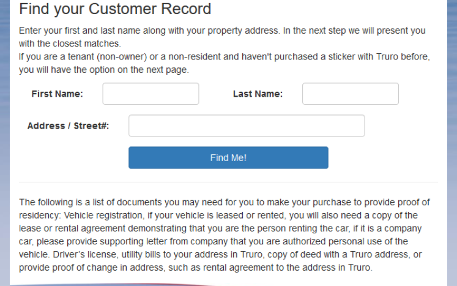Click the Last Name label
The height and width of the screenshot is (286, 457).
tap(258, 94)
